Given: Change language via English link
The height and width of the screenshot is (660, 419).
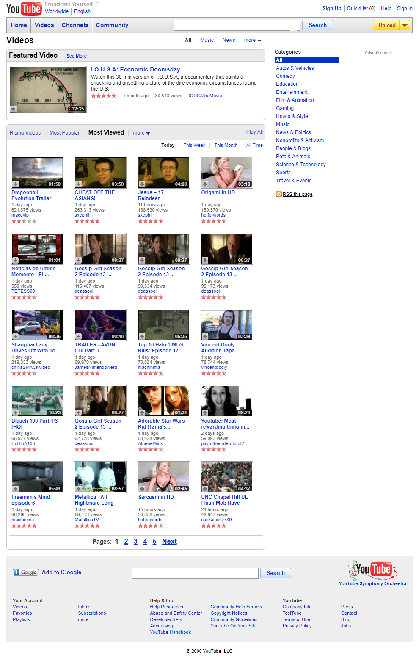Looking at the screenshot, I should [x=82, y=11].
